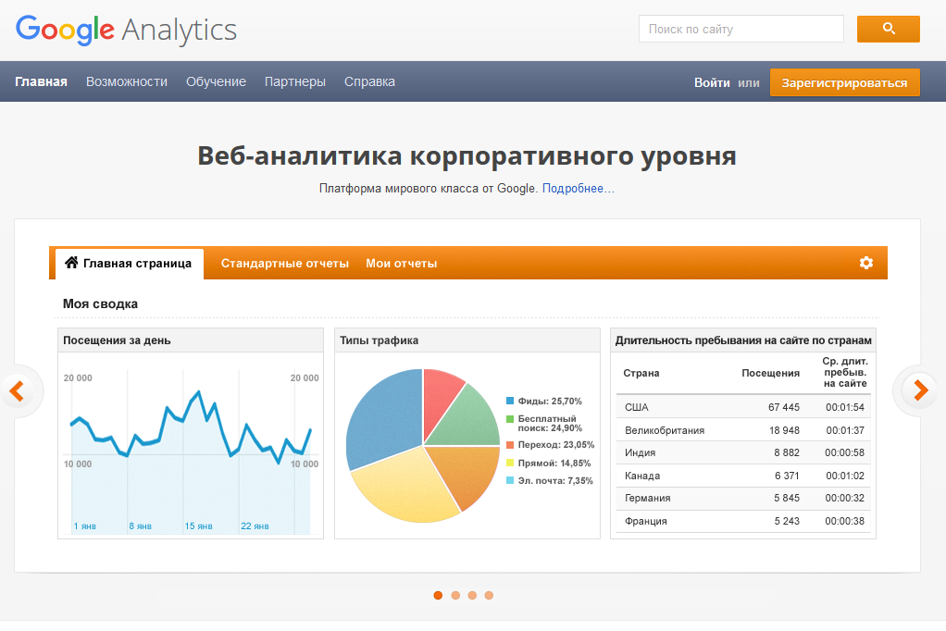Click the cyan Эл. почта legend swatch
The width and height of the screenshot is (946, 631).
pos(510,481)
